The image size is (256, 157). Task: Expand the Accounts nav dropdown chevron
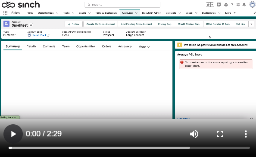click(136, 13)
